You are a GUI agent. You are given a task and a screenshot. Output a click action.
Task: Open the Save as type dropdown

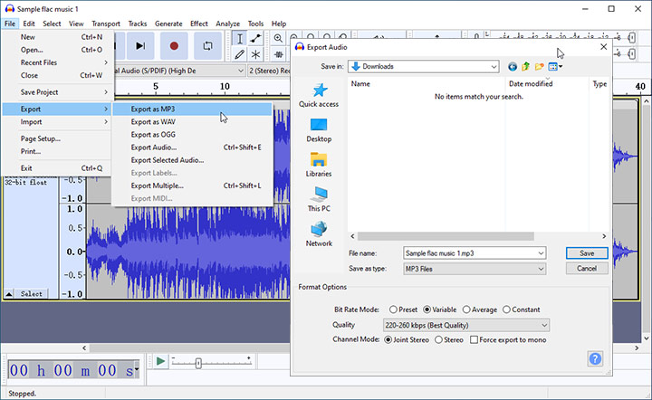pyautogui.click(x=475, y=269)
